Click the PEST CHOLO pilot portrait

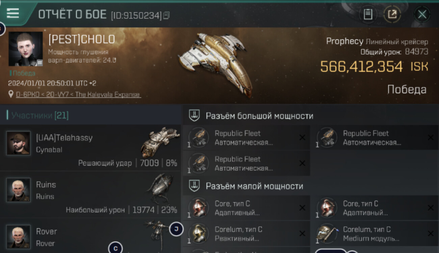pos(26,49)
